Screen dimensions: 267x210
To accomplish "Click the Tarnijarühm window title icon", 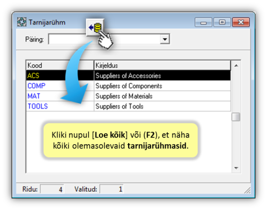I will (22, 22).
